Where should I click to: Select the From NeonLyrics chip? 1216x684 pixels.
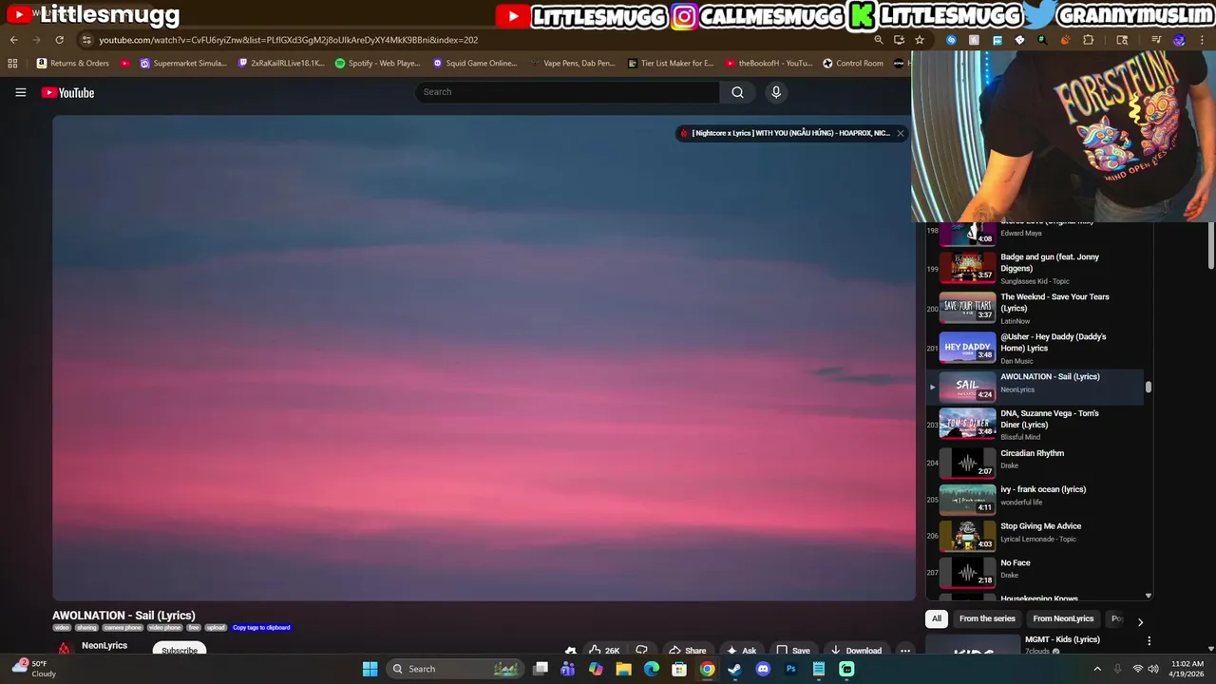pyautogui.click(x=1063, y=618)
